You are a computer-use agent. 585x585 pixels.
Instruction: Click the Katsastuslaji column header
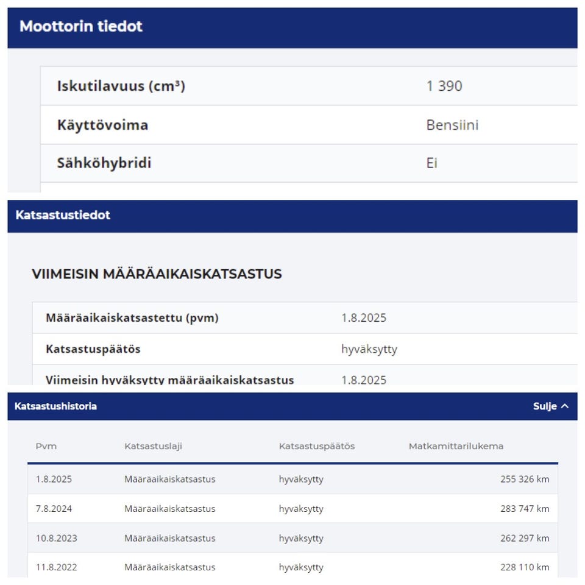(153, 446)
